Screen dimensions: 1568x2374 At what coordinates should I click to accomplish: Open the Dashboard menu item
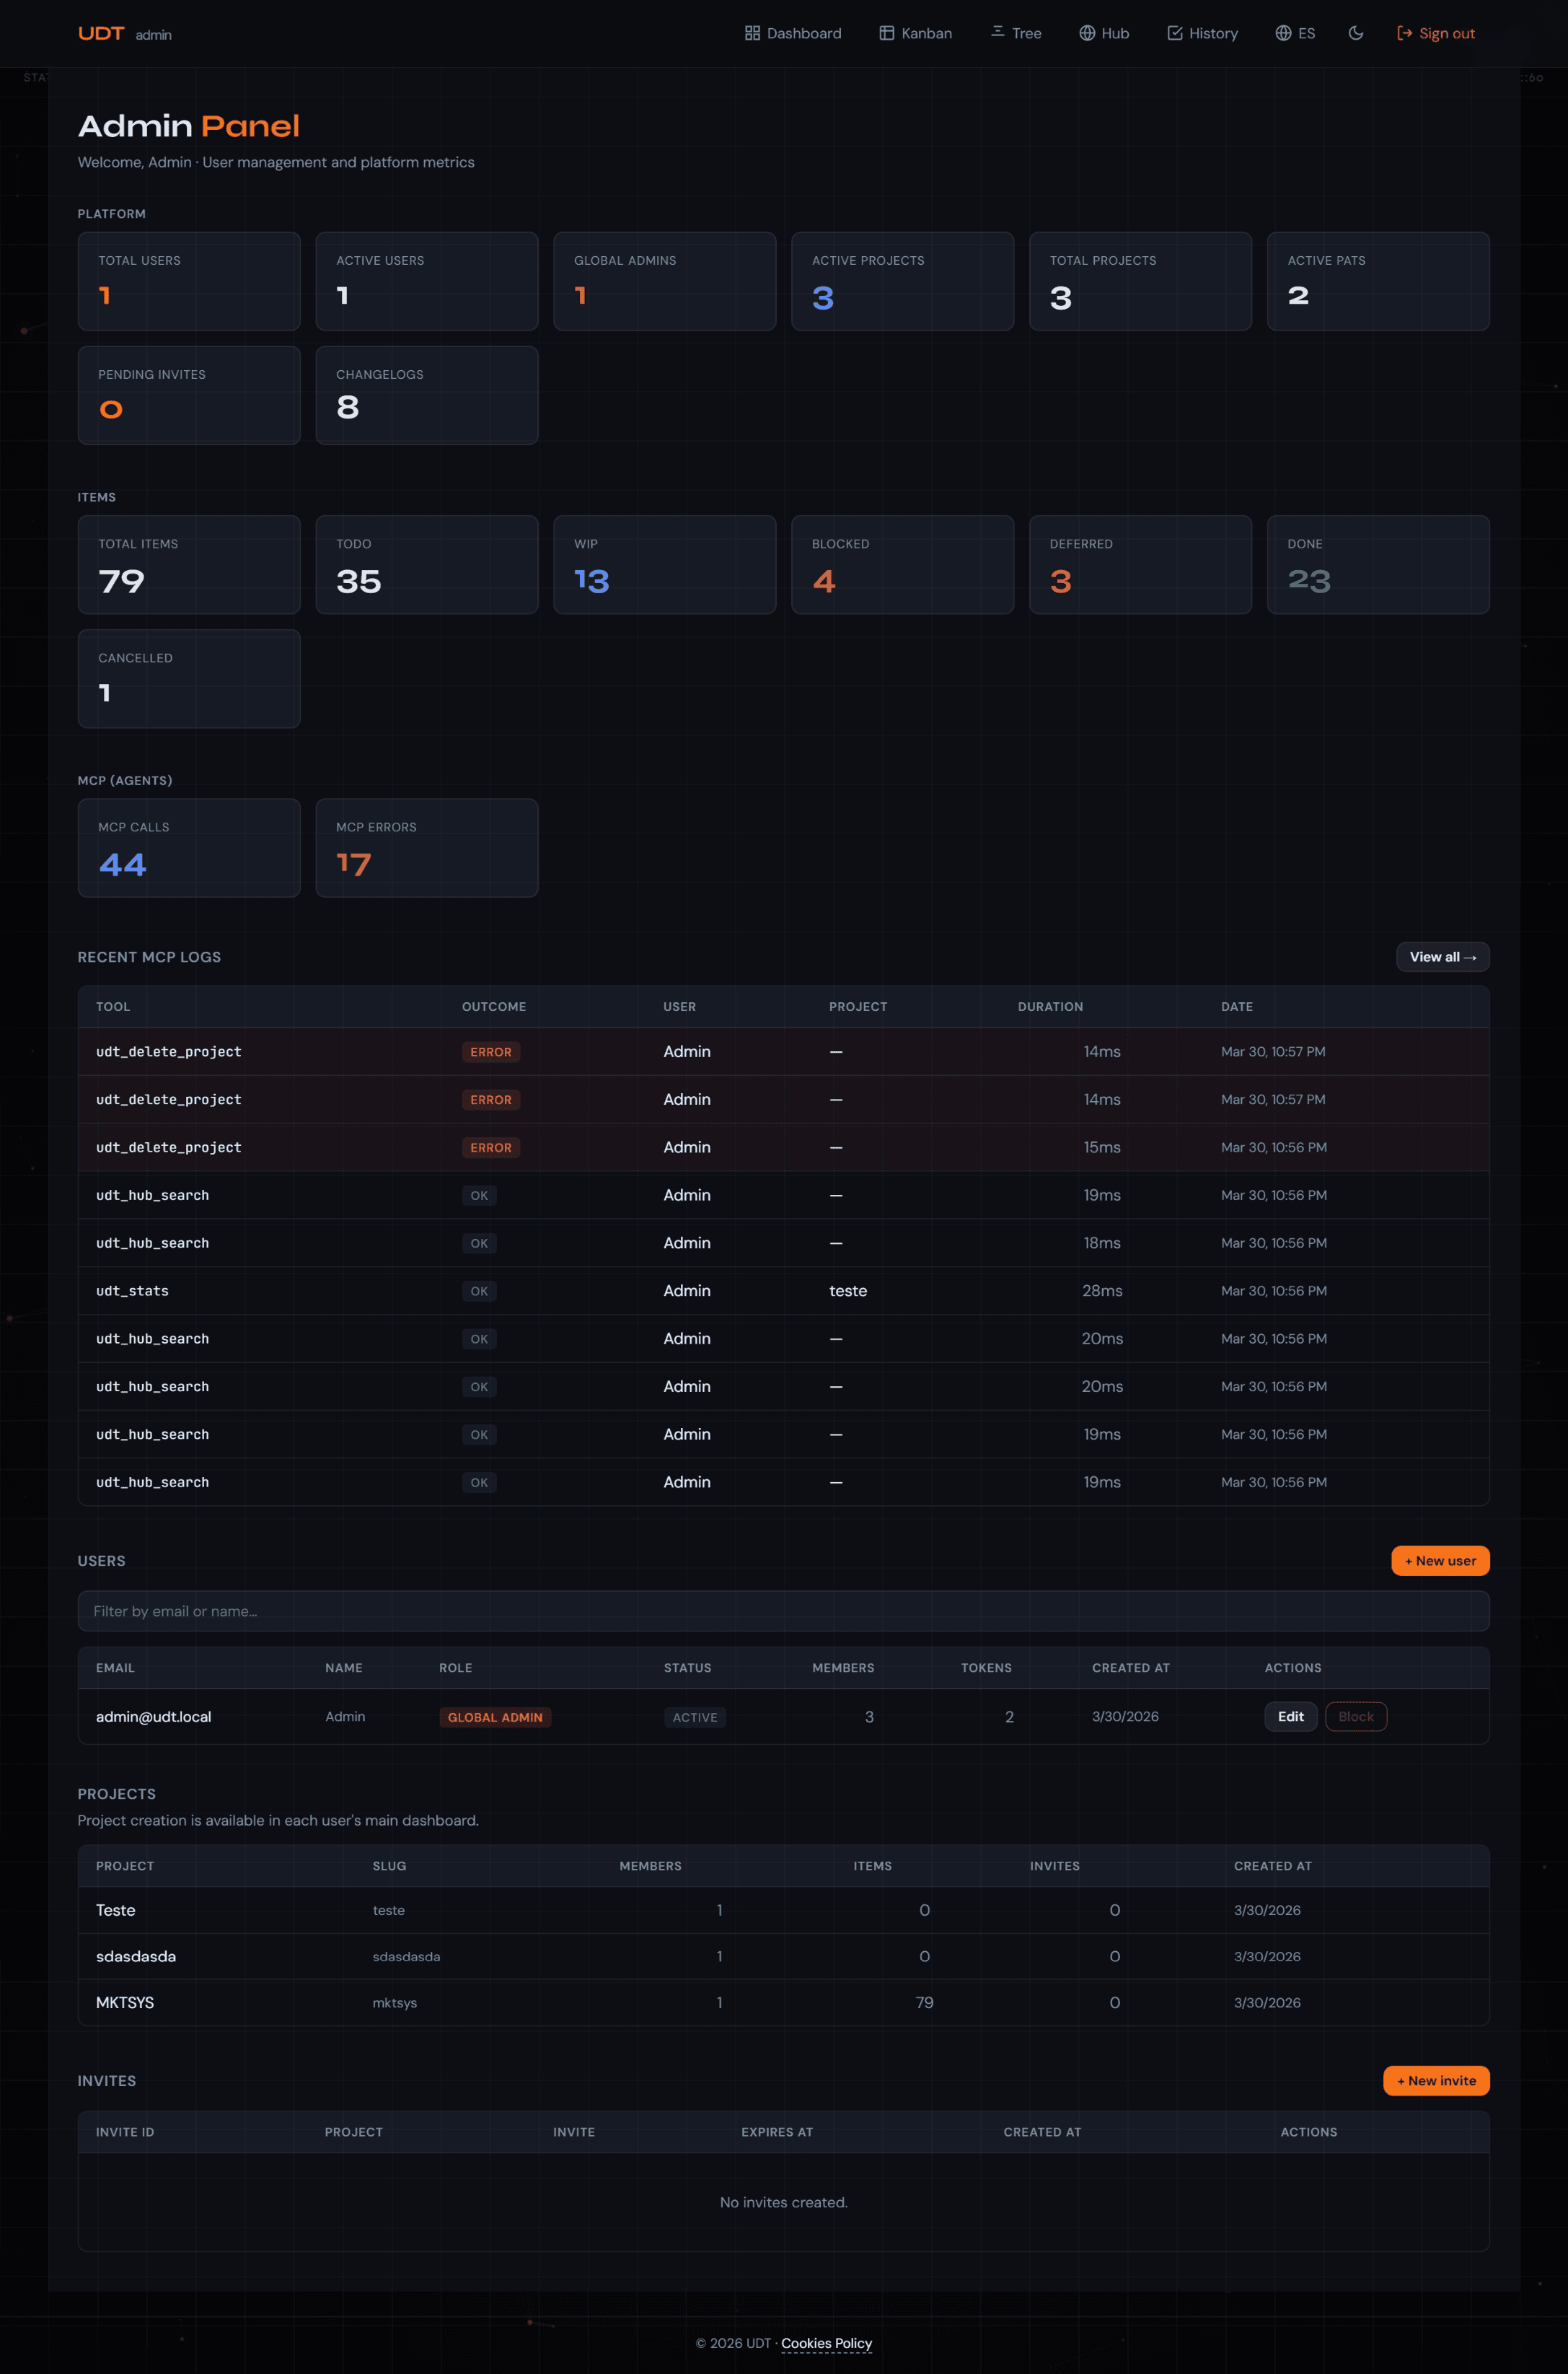click(x=803, y=33)
